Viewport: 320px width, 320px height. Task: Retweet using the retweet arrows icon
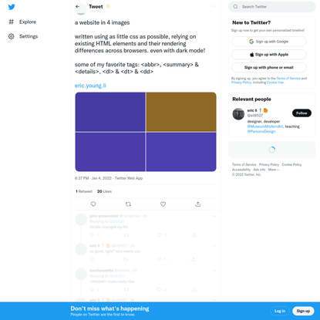(x=128, y=204)
